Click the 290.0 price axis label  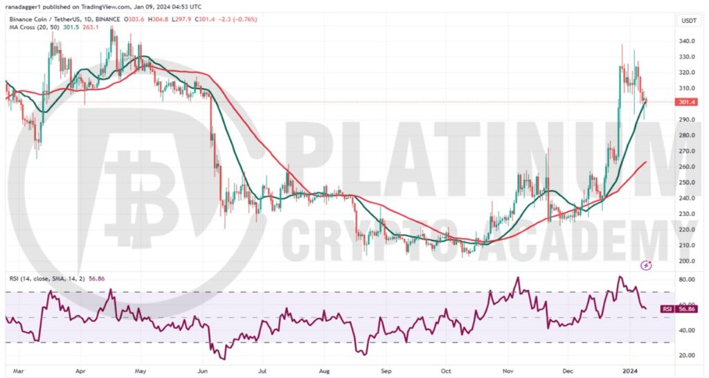686,120
